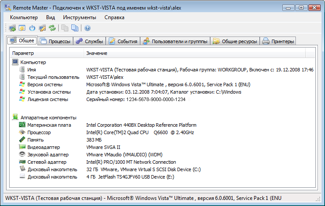
Task: Click the USB drive icon for drive E:
Action: pyautogui.click(x=22, y=177)
